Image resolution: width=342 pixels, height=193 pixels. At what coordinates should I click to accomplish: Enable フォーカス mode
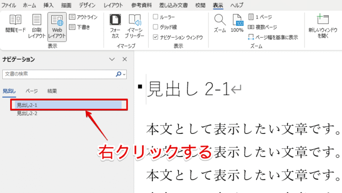[115, 26]
